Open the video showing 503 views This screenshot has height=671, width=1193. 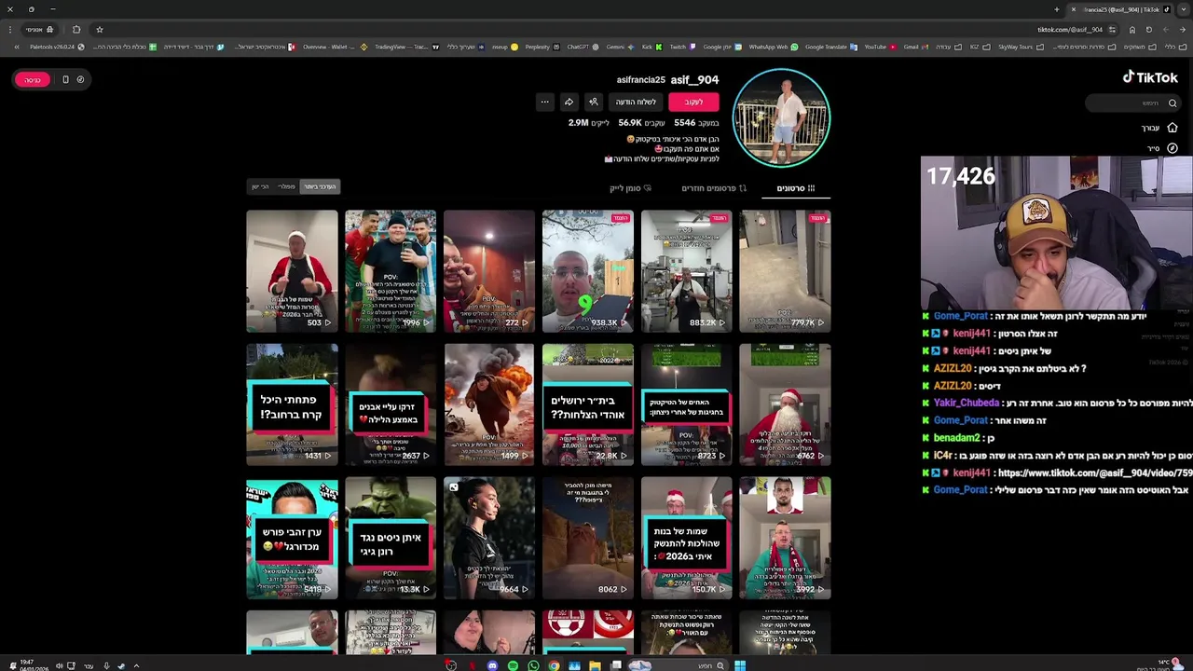click(292, 271)
